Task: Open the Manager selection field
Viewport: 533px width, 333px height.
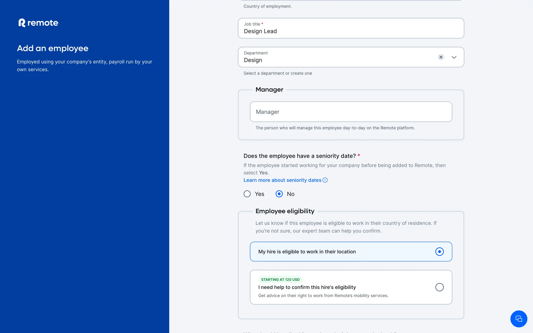Action: [351, 112]
